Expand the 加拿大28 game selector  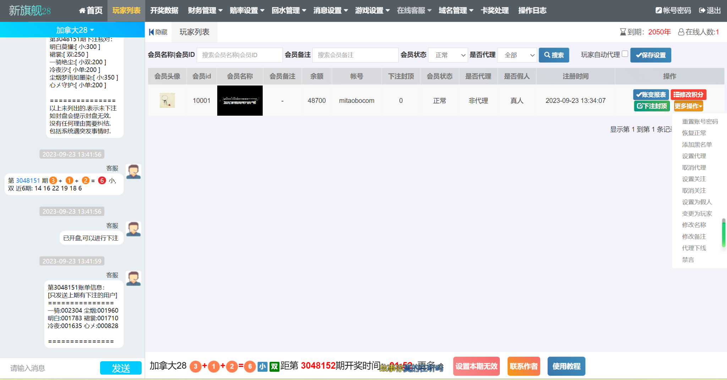75,30
